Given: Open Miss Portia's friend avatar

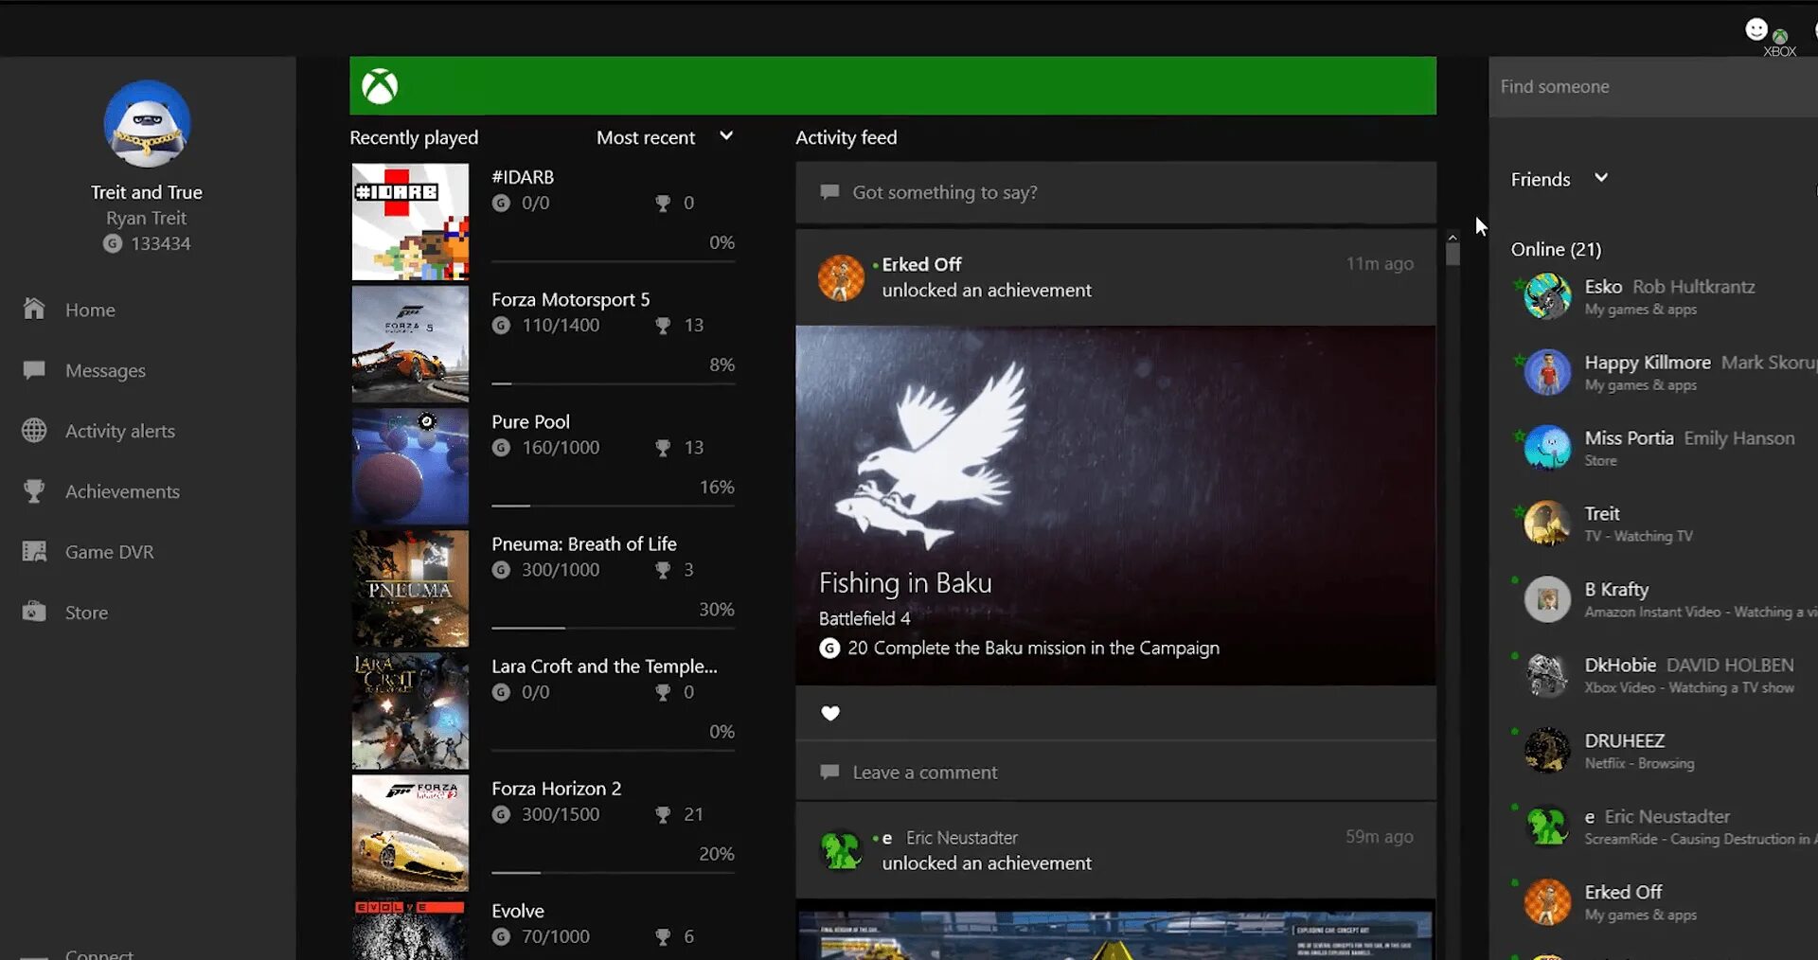Looking at the screenshot, I should click(x=1547, y=448).
